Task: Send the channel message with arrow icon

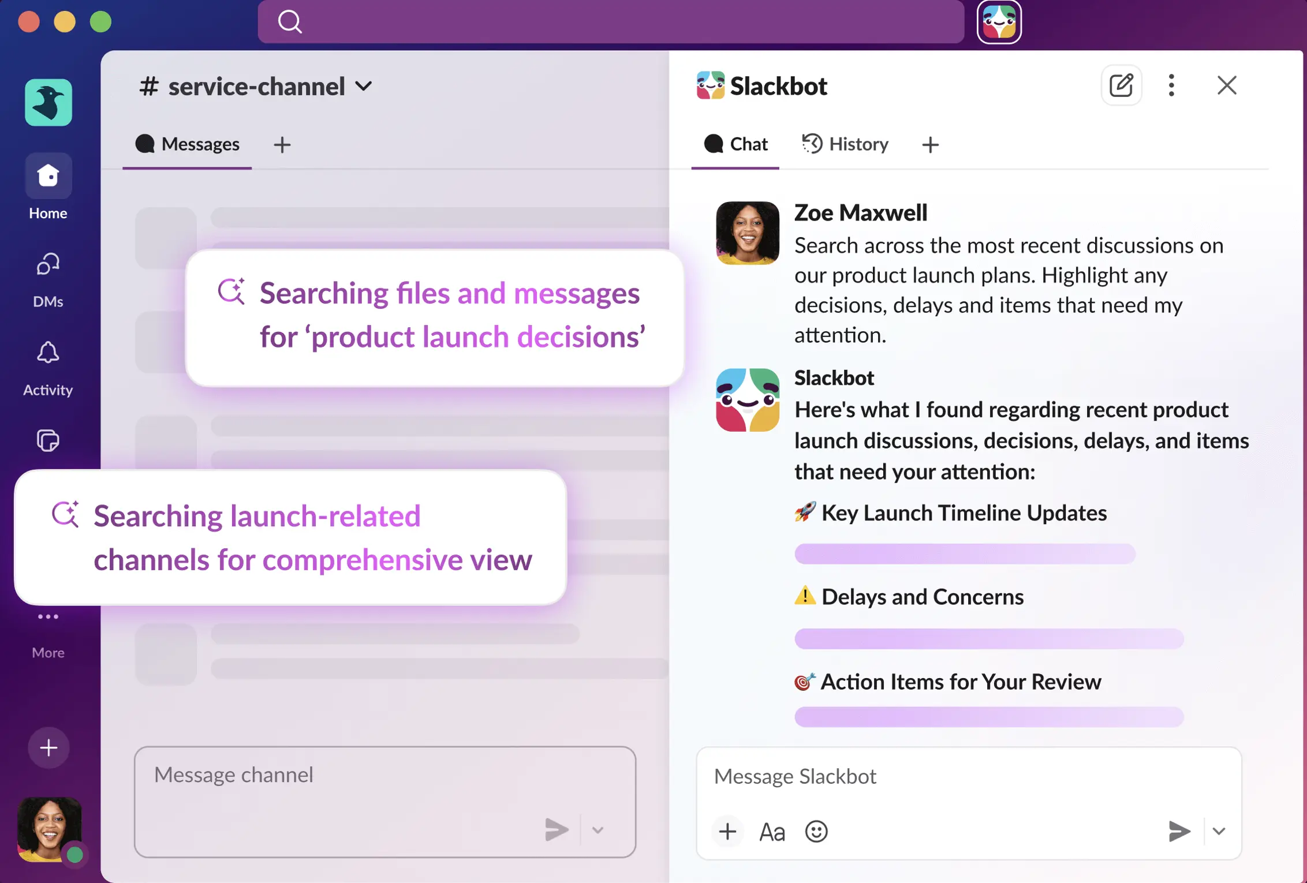Action: click(x=557, y=829)
